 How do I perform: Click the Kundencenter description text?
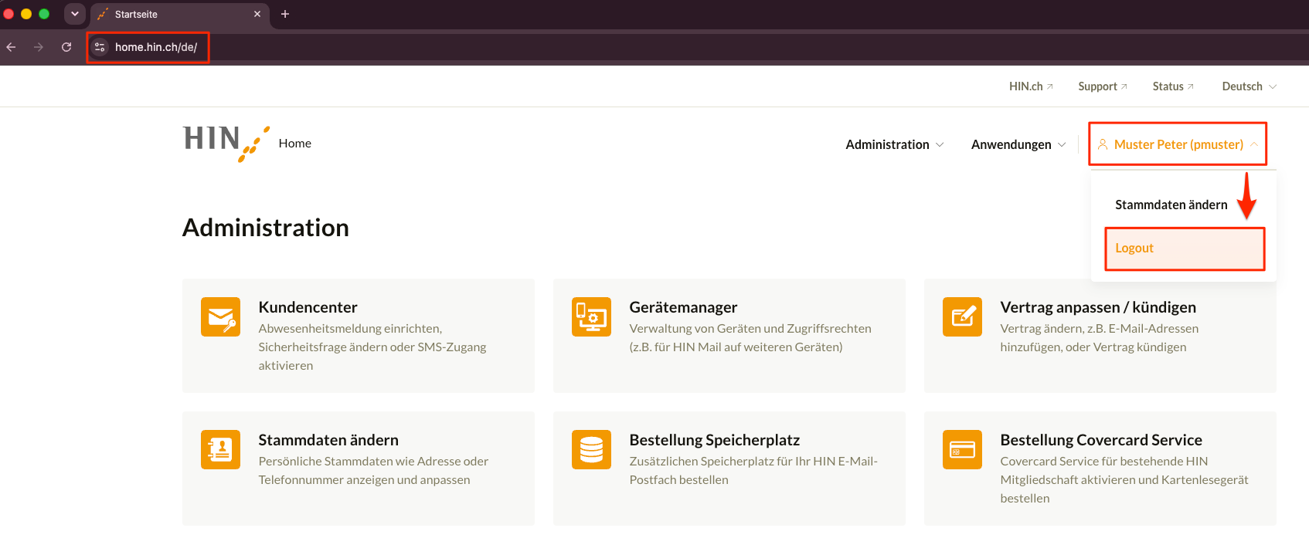coord(372,347)
